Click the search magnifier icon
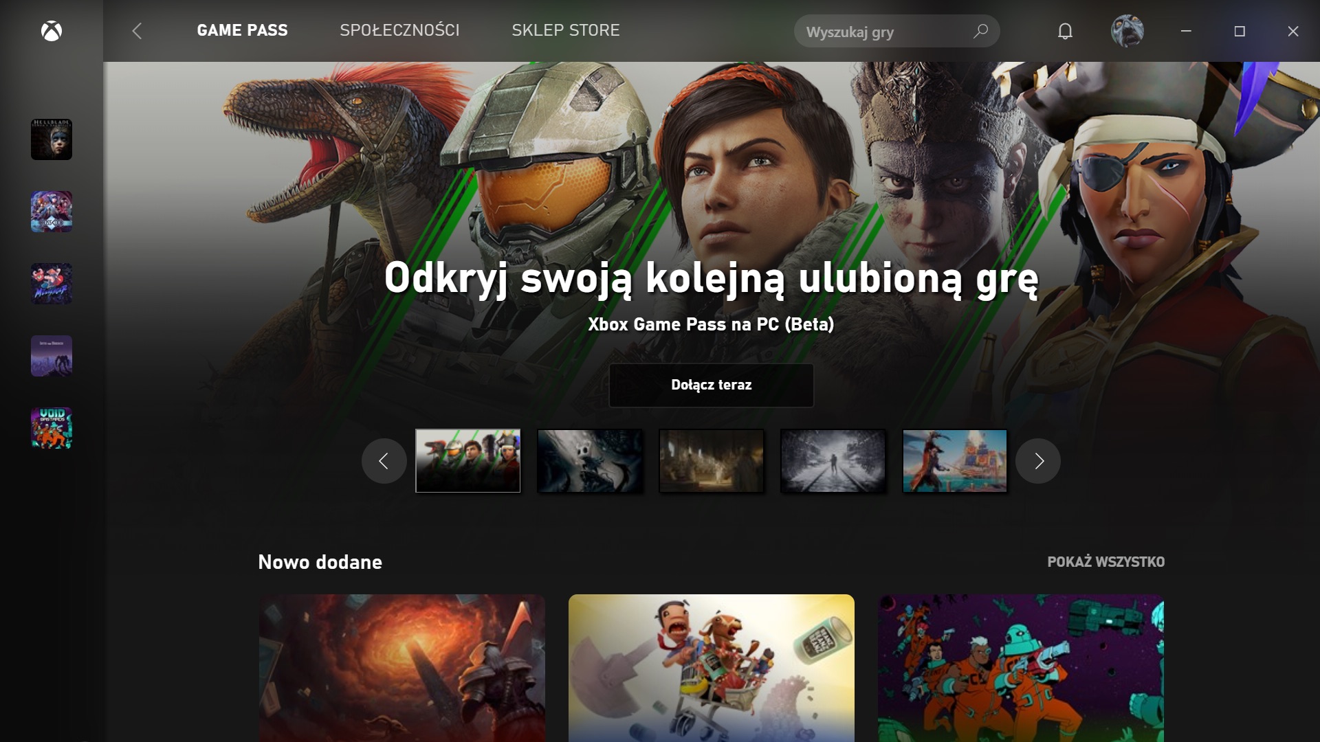 point(980,31)
